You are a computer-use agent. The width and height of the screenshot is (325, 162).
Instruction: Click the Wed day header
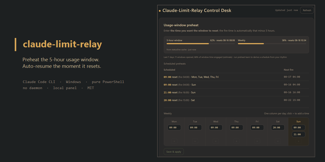coord(216,121)
